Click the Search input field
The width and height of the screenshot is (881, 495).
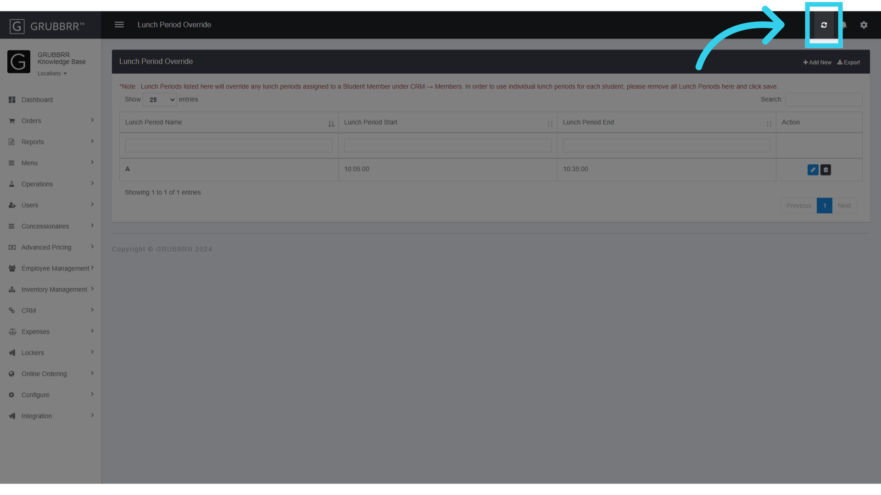coord(824,99)
